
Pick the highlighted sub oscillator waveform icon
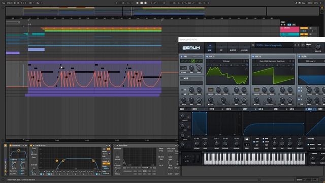click(x=193, y=61)
